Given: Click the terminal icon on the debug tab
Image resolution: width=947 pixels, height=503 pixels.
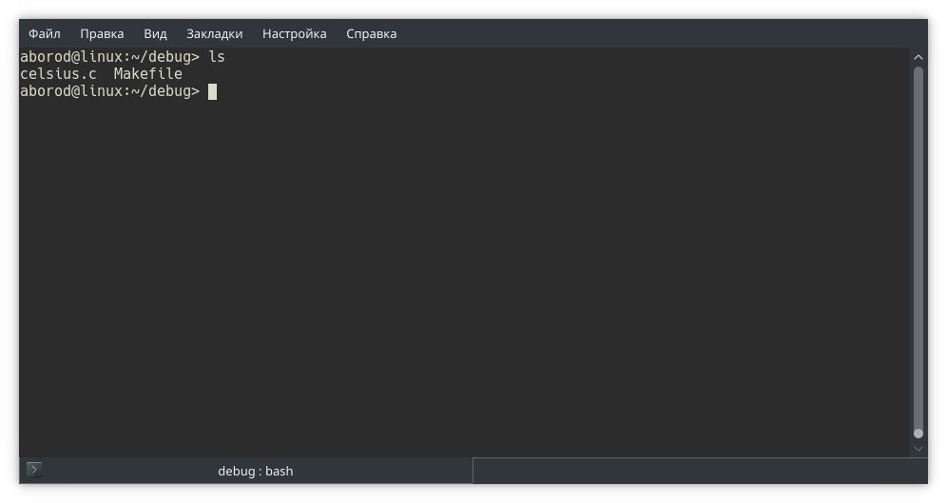Looking at the screenshot, I should [x=34, y=470].
